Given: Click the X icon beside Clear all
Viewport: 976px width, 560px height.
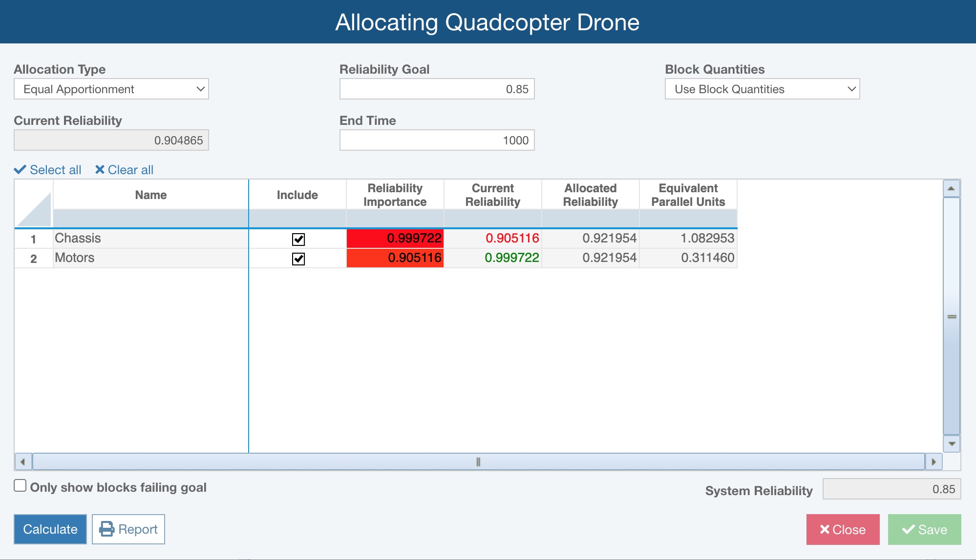Looking at the screenshot, I should click(x=100, y=170).
